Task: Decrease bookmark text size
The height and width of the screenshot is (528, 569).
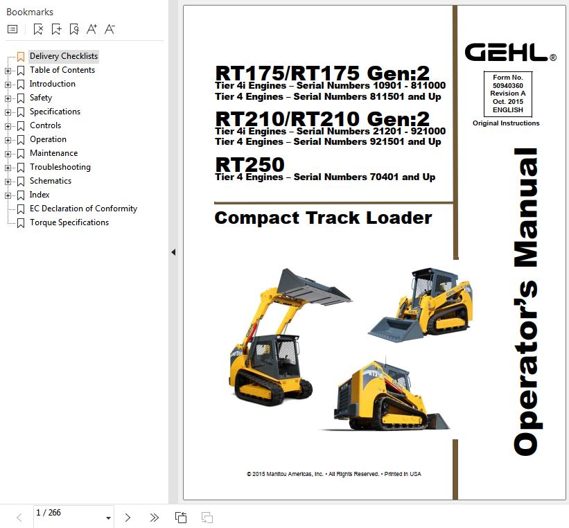Action: pos(110,29)
